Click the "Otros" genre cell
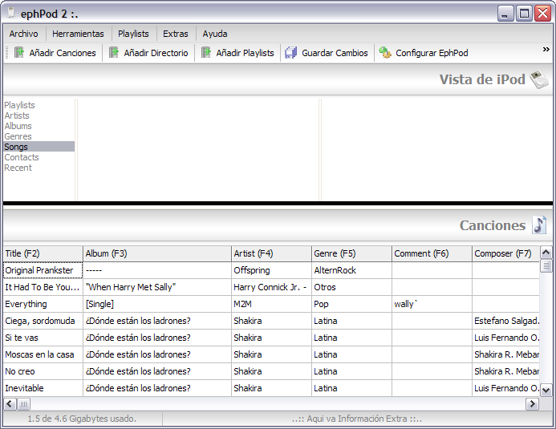The height and width of the screenshot is (429, 556). point(351,287)
